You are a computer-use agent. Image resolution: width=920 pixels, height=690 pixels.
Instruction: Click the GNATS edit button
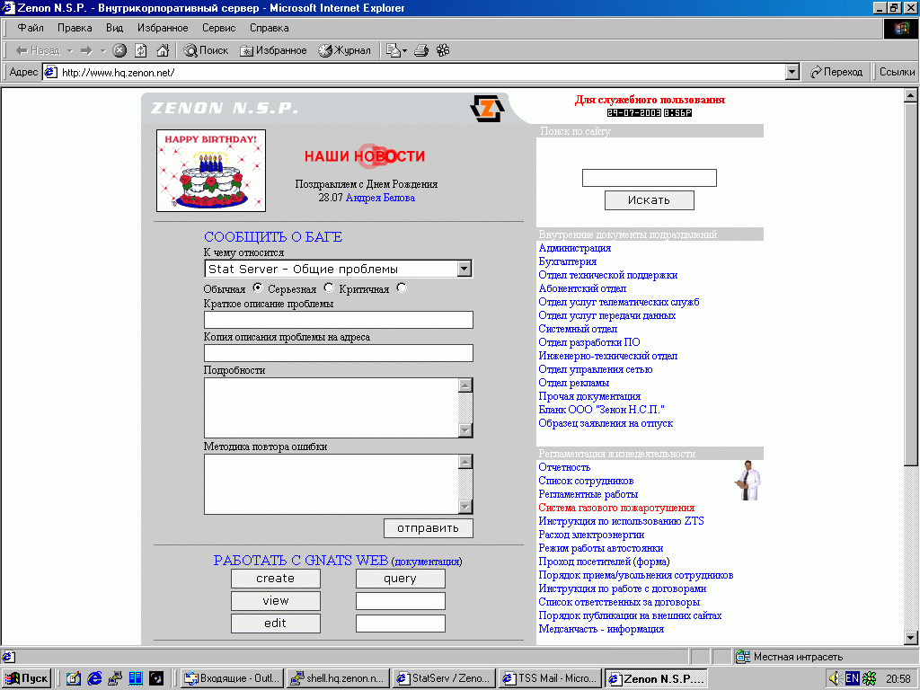point(275,624)
